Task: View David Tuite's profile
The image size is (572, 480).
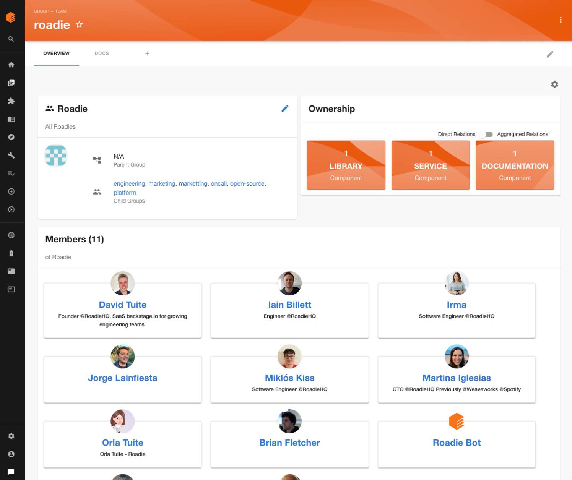Action: click(122, 305)
